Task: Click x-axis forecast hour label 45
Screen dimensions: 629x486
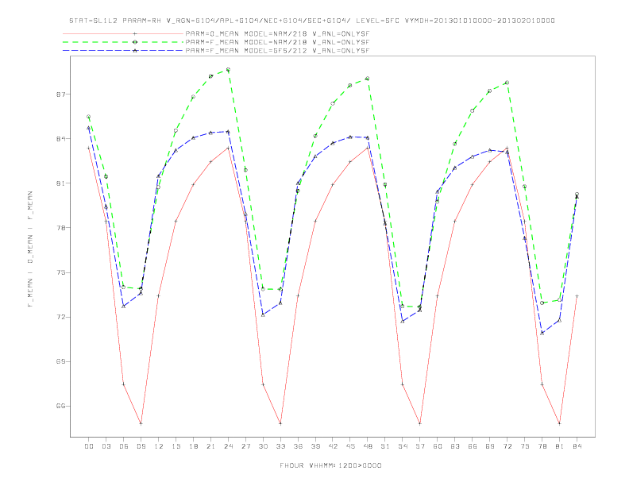Action: click(x=350, y=446)
